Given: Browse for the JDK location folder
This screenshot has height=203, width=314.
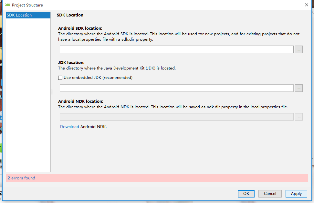Looking at the screenshot, I should pyautogui.click(x=298, y=88).
